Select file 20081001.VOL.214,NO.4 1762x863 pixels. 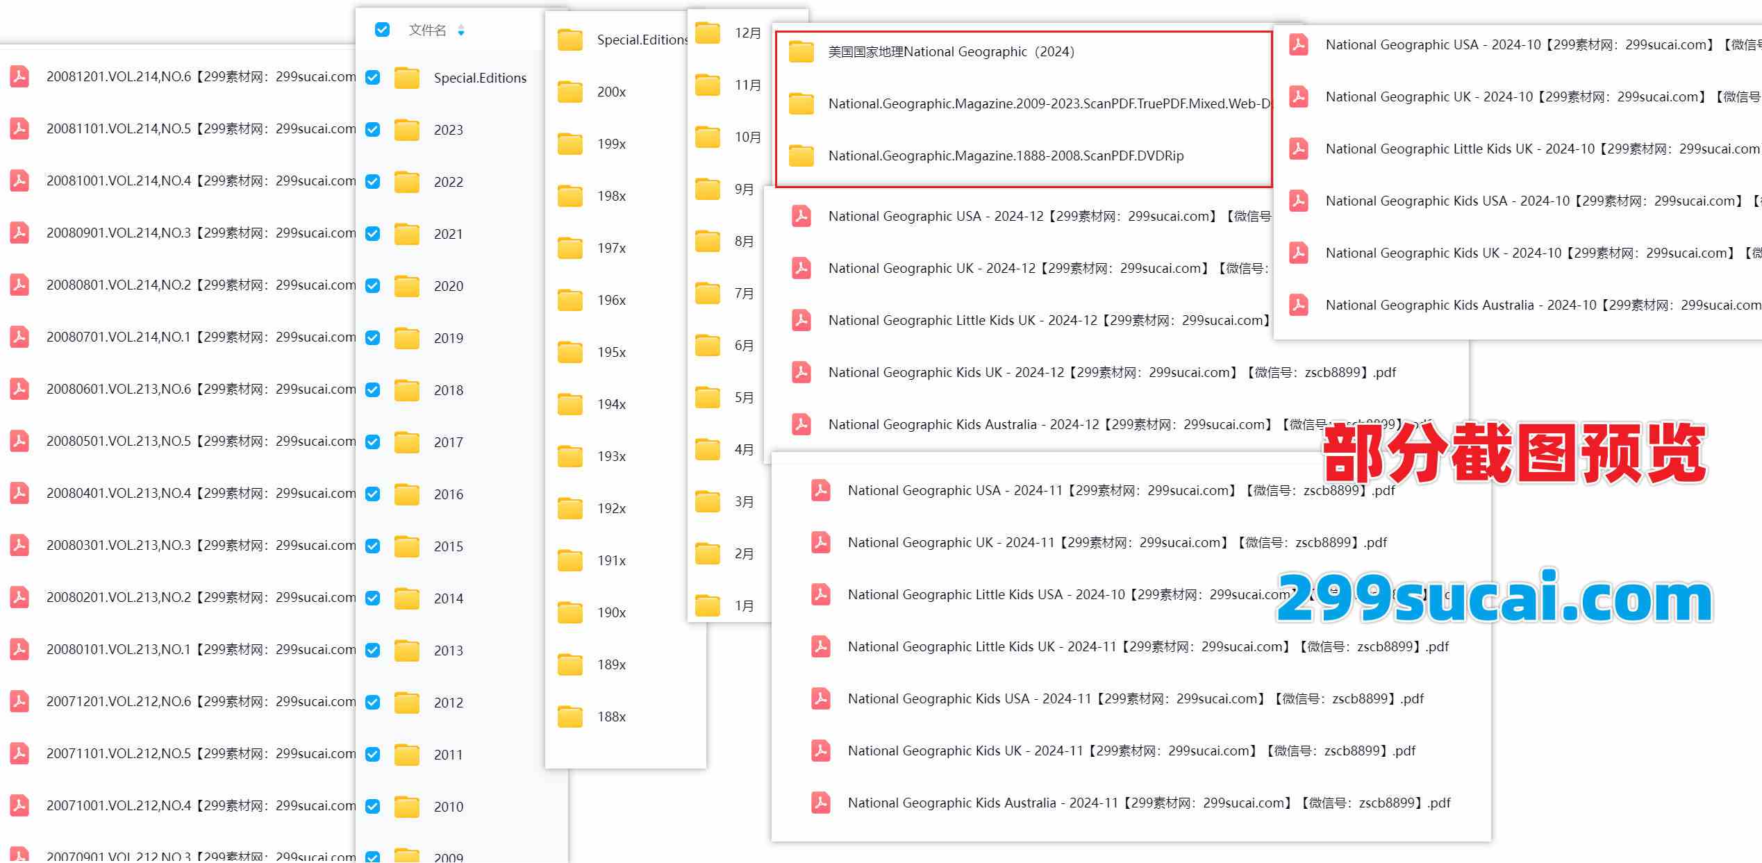[201, 181]
